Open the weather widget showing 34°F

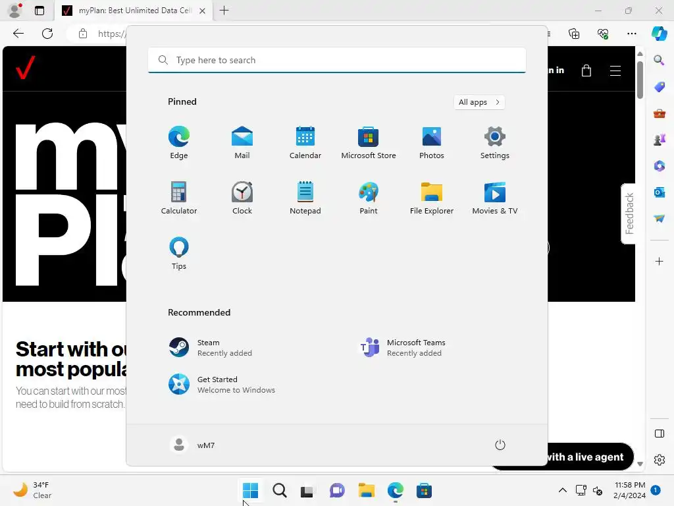[x=33, y=490]
